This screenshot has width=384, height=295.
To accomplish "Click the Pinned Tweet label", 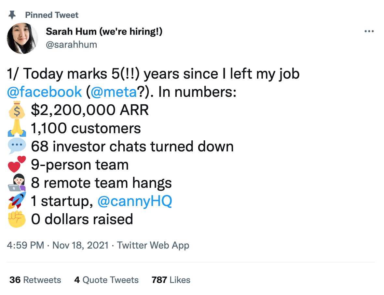I will click(52, 15).
